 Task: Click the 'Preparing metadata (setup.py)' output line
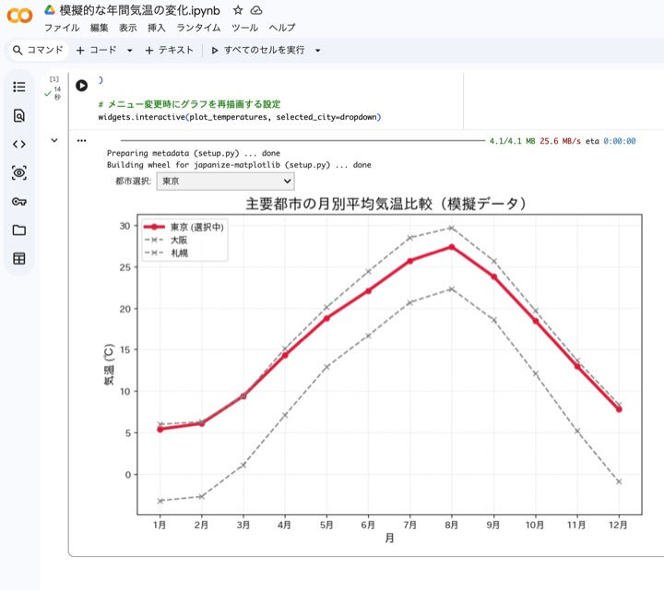coord(194,153)
